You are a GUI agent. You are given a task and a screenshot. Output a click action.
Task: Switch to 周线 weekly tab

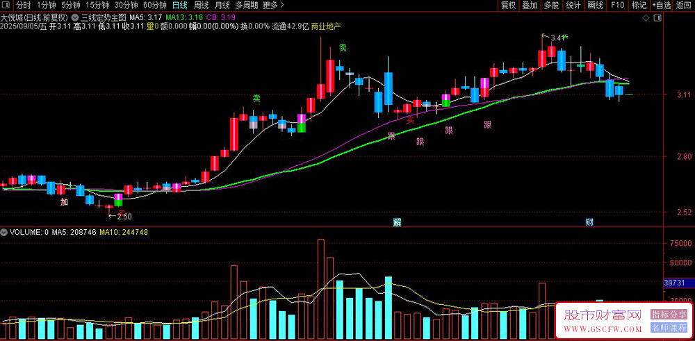pos(202,6)
